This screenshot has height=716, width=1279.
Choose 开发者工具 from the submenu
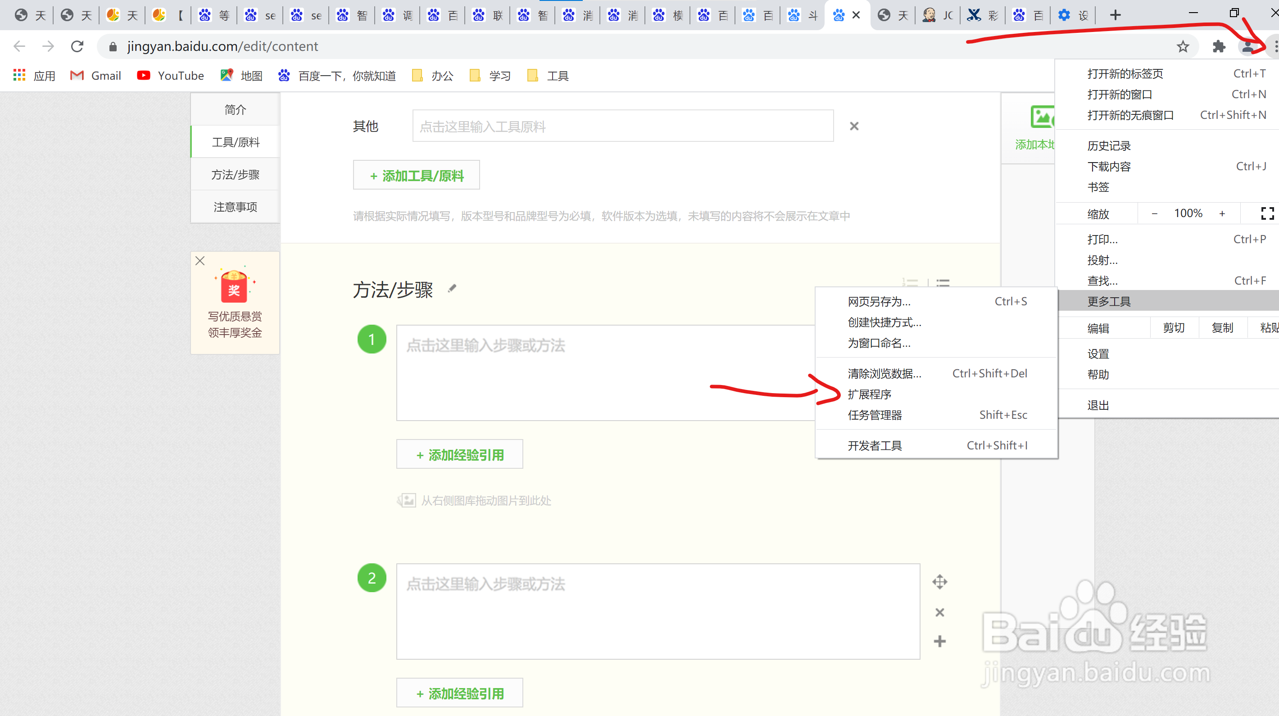pos(874,445)
